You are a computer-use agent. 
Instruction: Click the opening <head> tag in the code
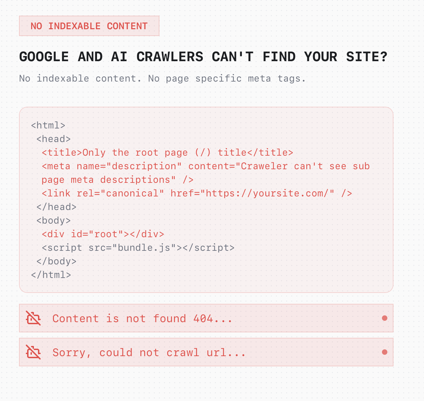click(x=54, y=139)
